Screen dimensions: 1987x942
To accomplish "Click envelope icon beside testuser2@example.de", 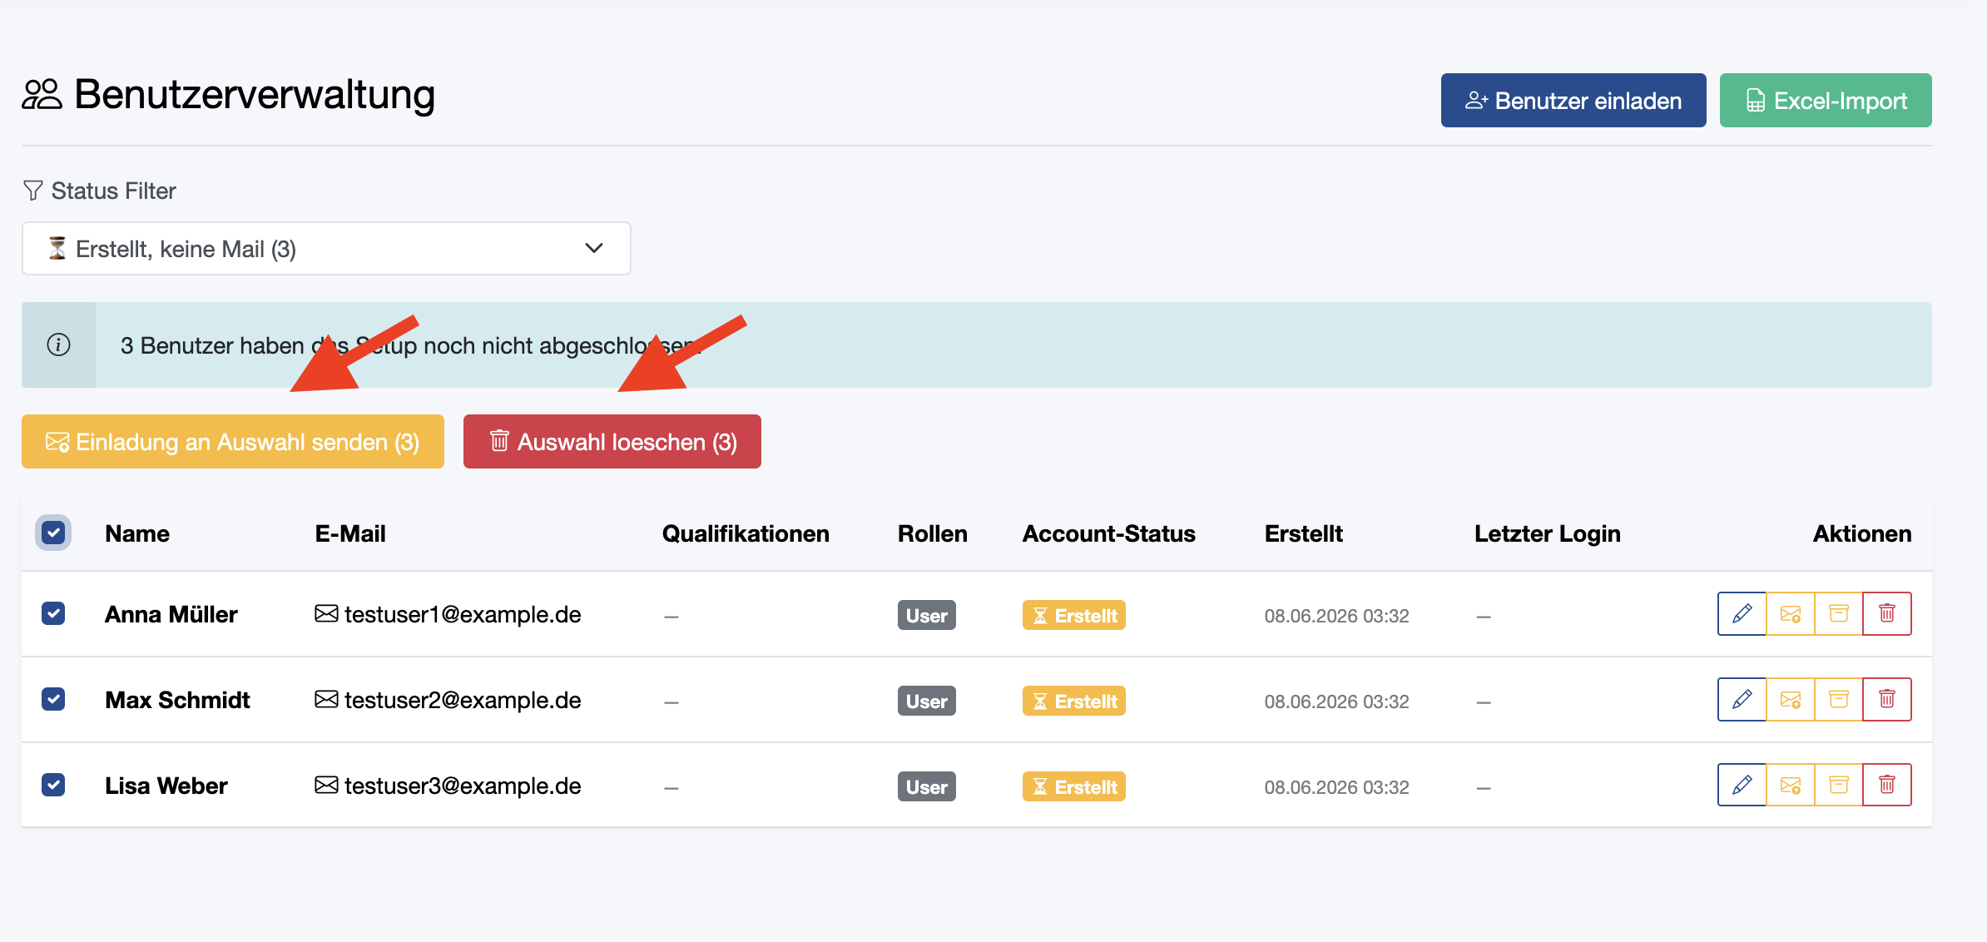I will pyautogui.click(x=326, y=700).
